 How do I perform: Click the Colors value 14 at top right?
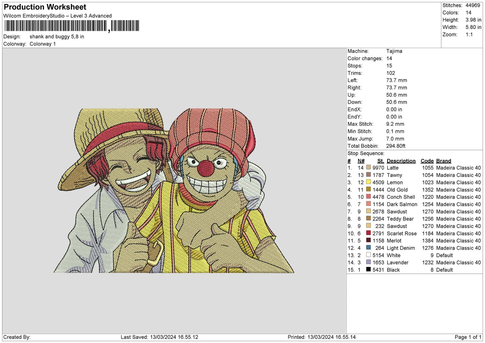tap(468, 13)
